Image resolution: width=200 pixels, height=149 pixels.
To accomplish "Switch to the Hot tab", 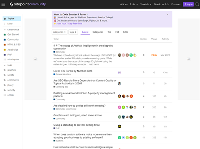I will [x=117, y=32].
